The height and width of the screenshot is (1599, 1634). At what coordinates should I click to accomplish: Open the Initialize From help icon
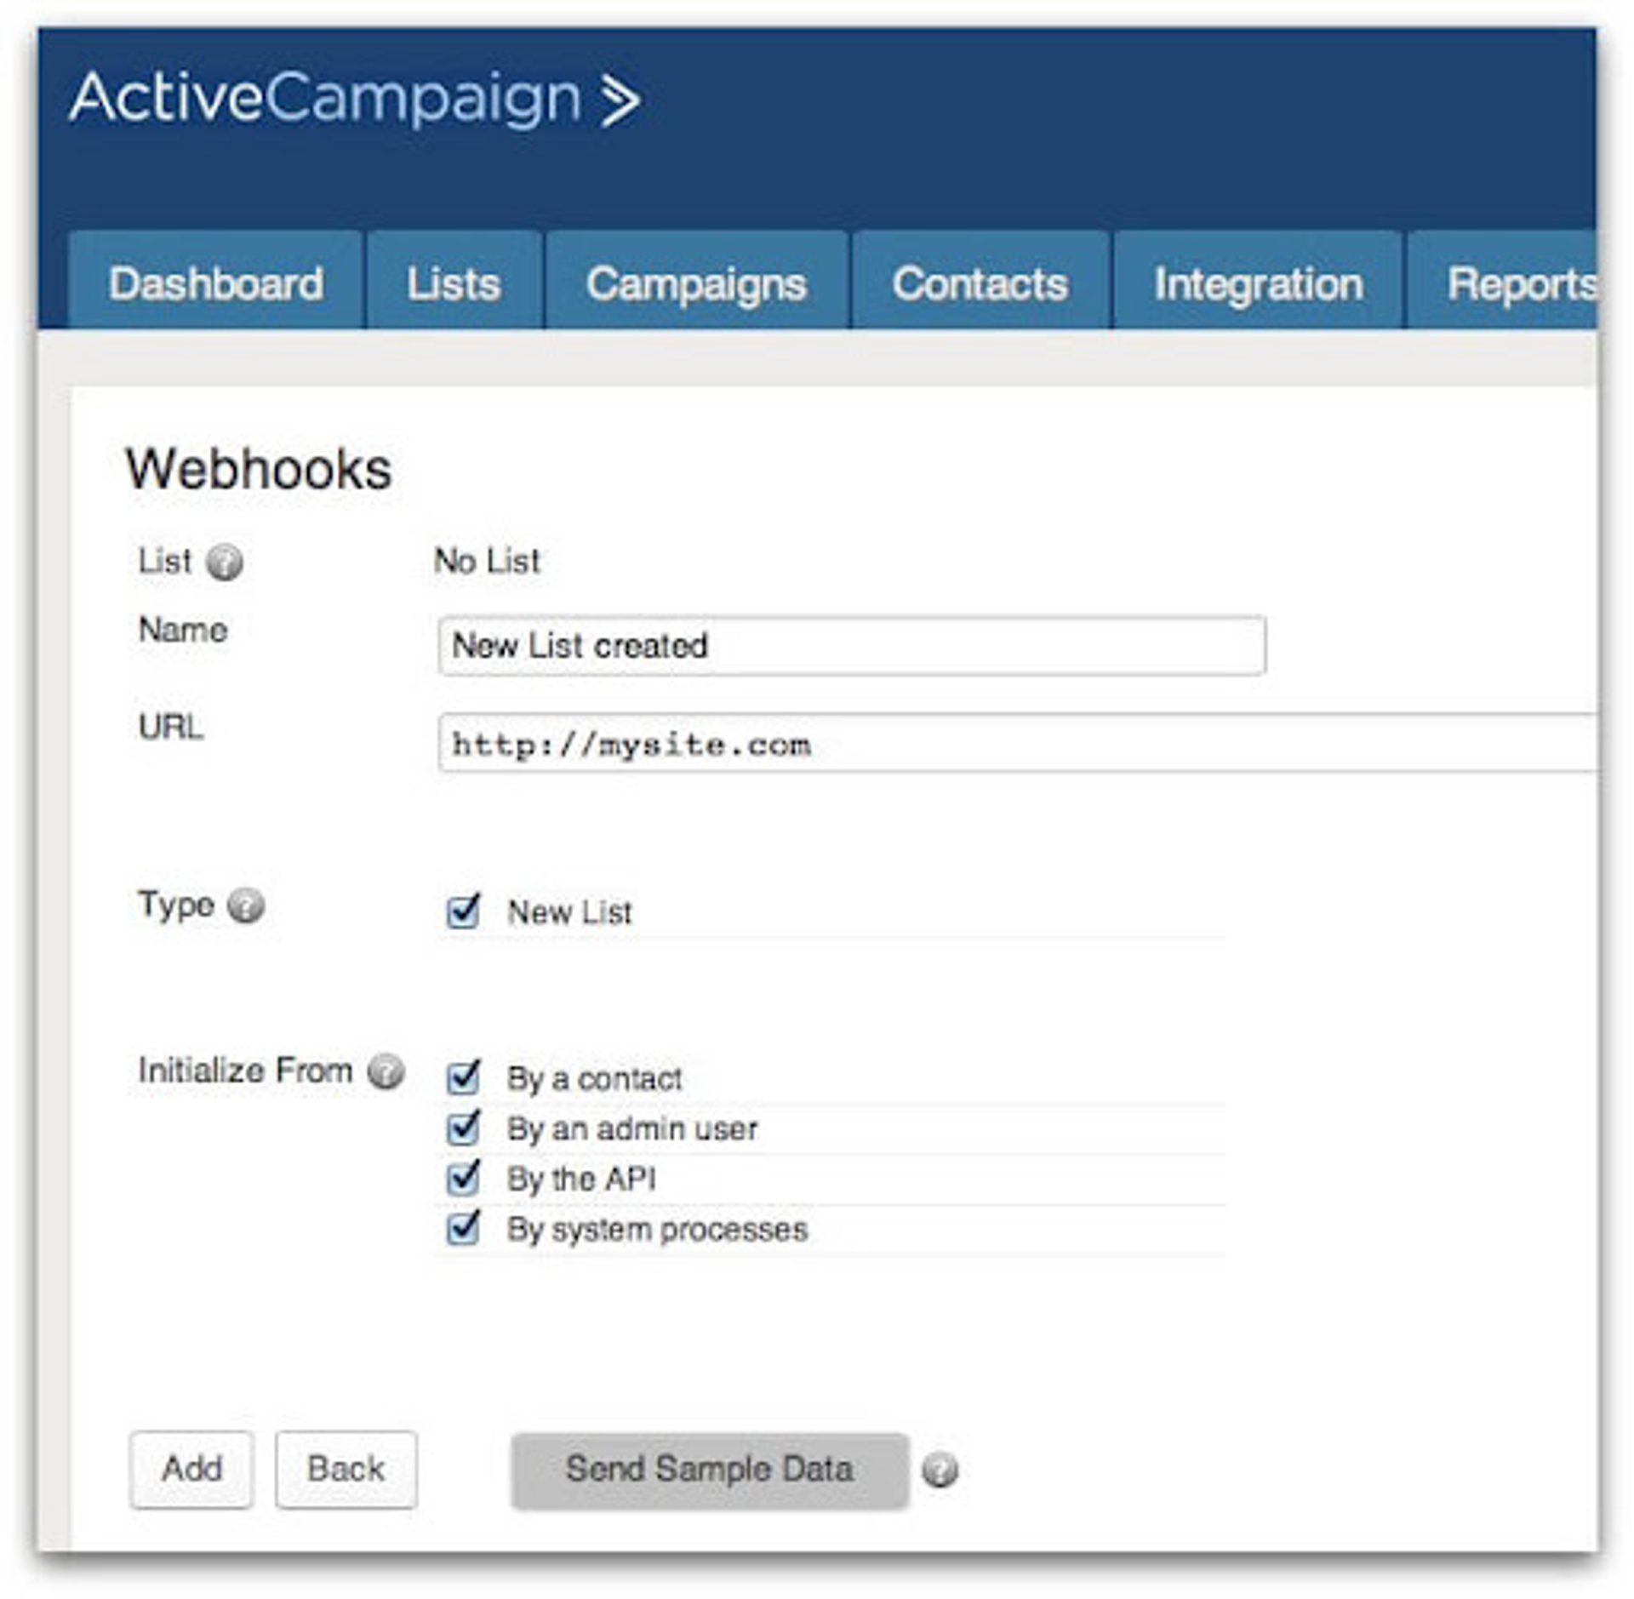click(x=386, y=1071)
